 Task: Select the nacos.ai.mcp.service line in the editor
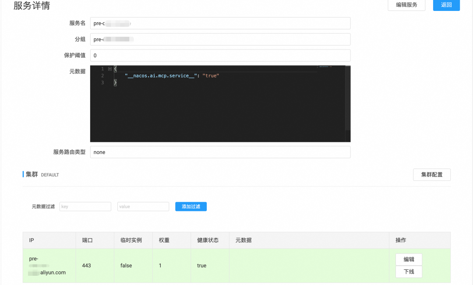click(x=171, y=75)
